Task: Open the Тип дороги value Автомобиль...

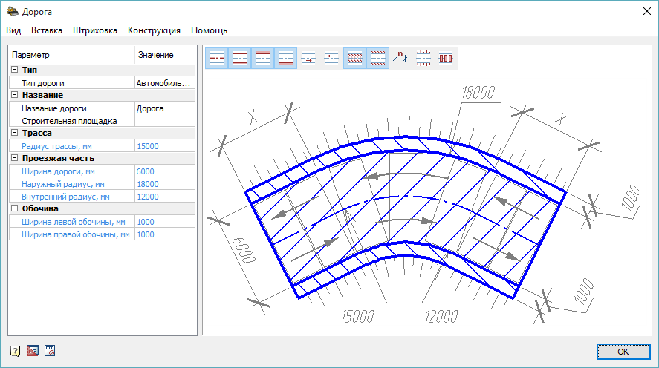Action: (x=165, y=83)
